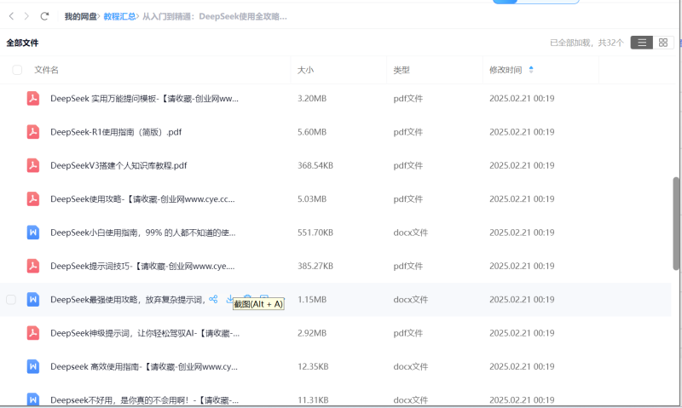Refresh the file list

coord(44,16)
